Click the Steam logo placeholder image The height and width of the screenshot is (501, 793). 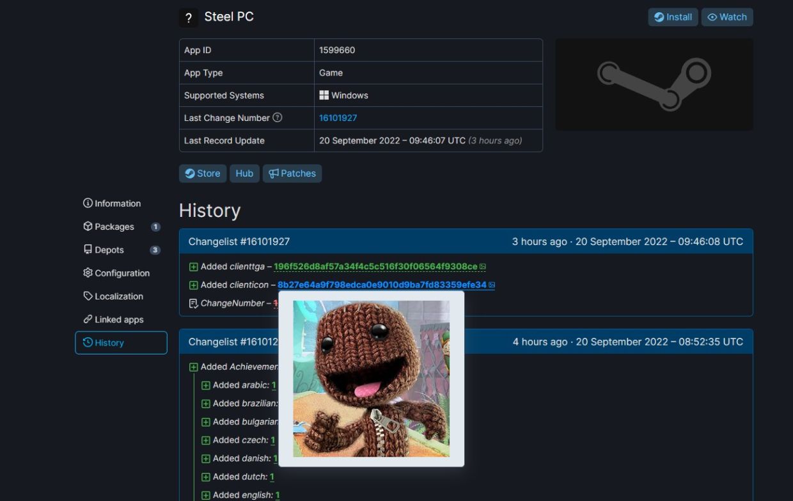tap(654, 84)
